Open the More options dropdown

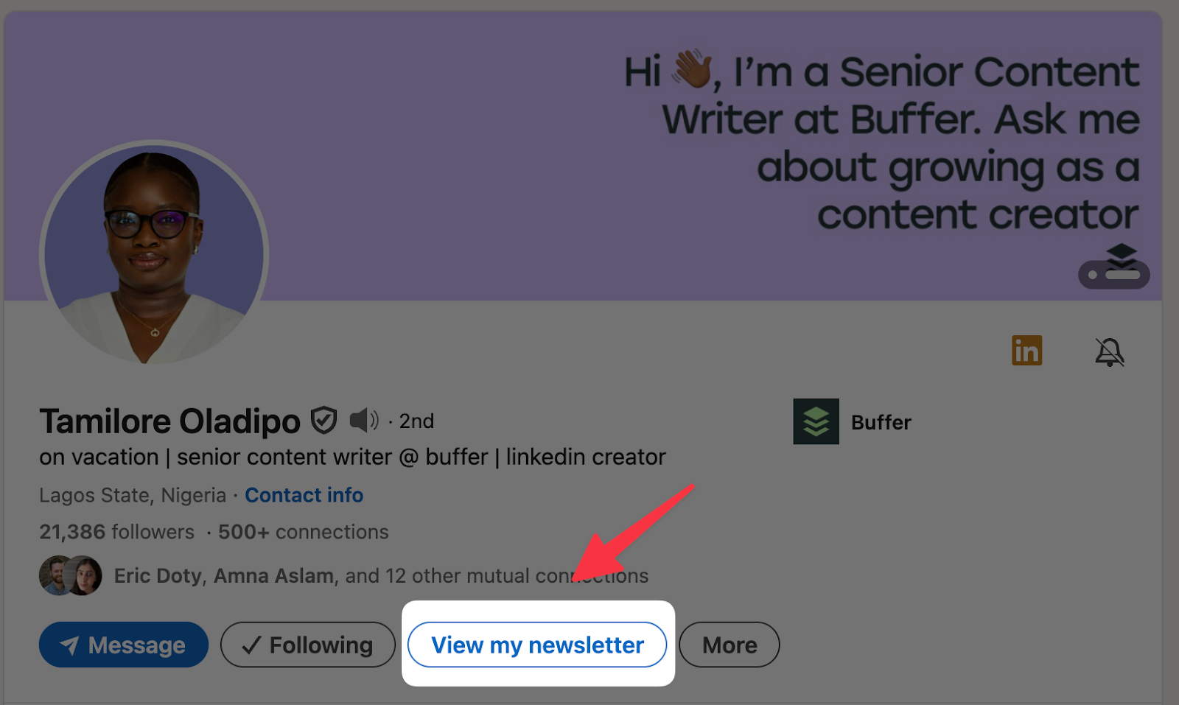click(x=729, y=645)
